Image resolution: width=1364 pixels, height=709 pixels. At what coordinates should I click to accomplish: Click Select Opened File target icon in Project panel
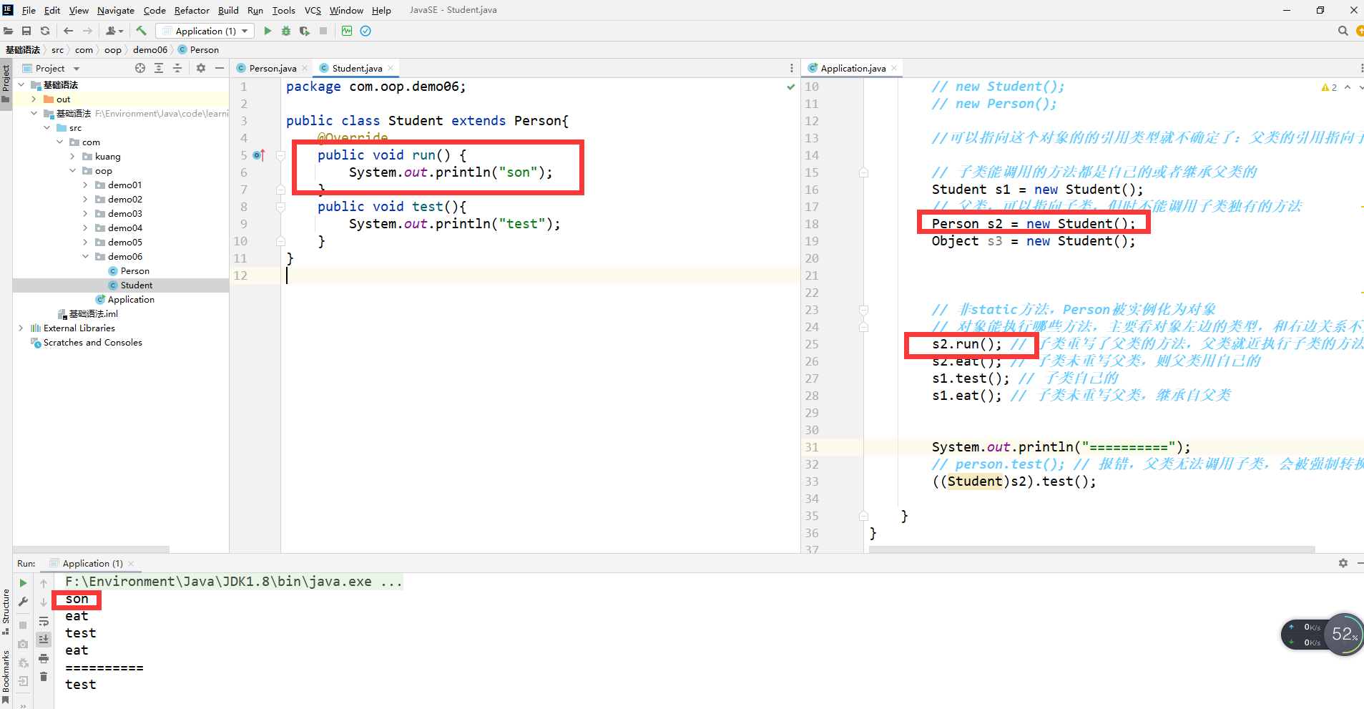pyautogui.click(x=140, y=68)
